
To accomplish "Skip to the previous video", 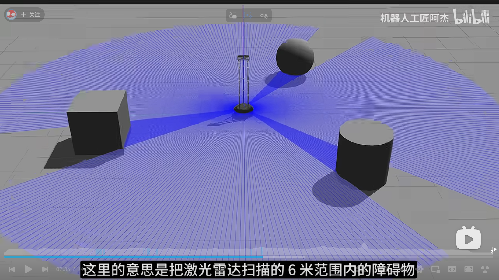I will [x=12, y=269].
